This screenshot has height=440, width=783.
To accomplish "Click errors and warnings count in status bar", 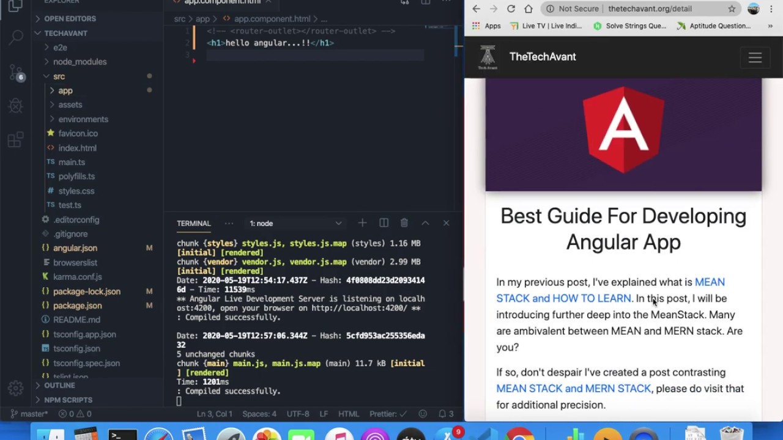I will tap(75, 414).
